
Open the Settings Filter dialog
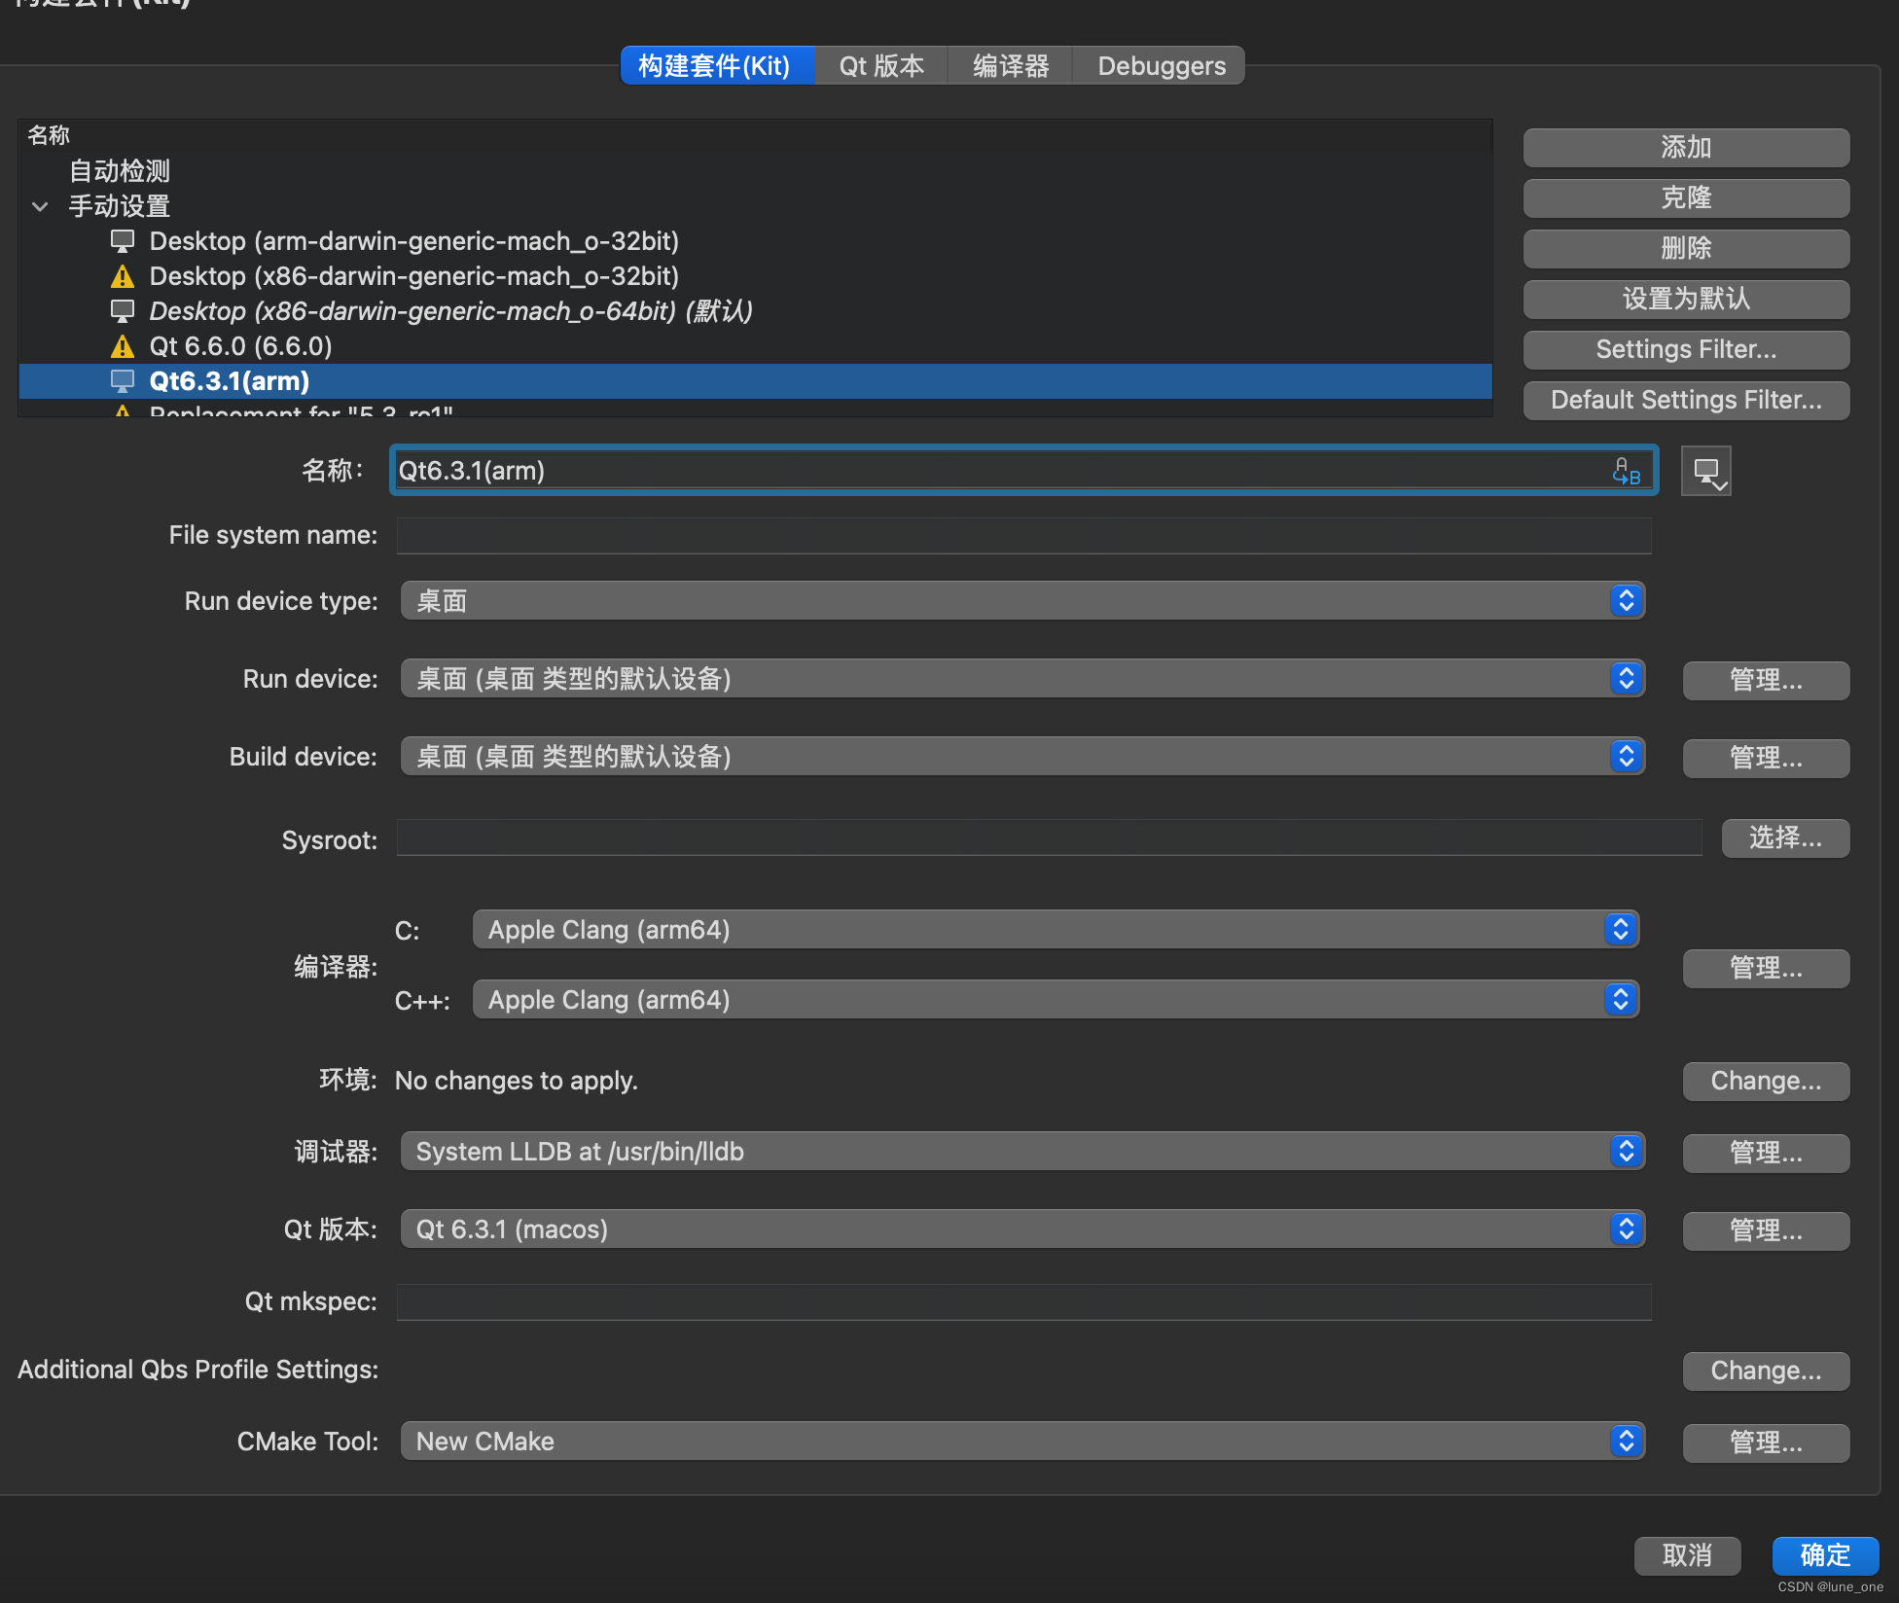click(1686, 349)
